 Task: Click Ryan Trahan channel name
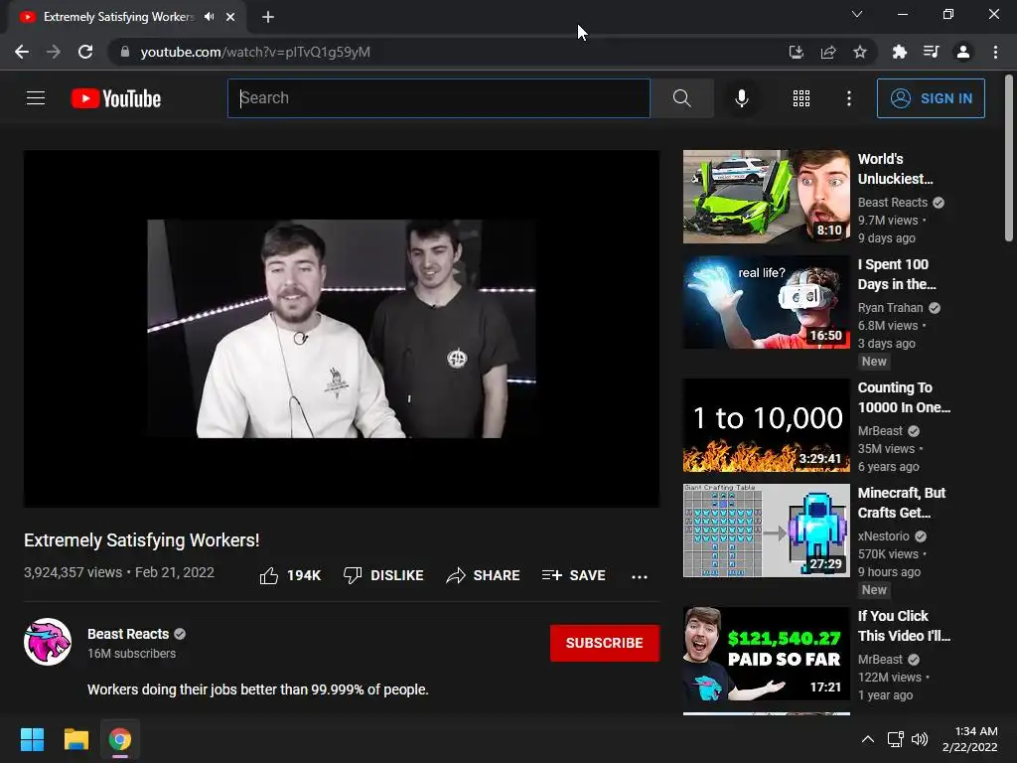point(890,308)
